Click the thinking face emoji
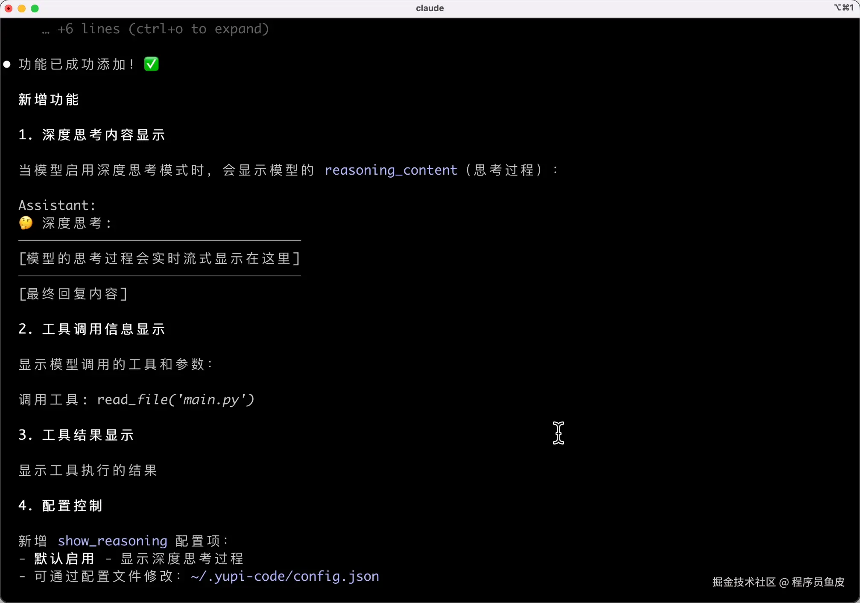 point(26,223)
